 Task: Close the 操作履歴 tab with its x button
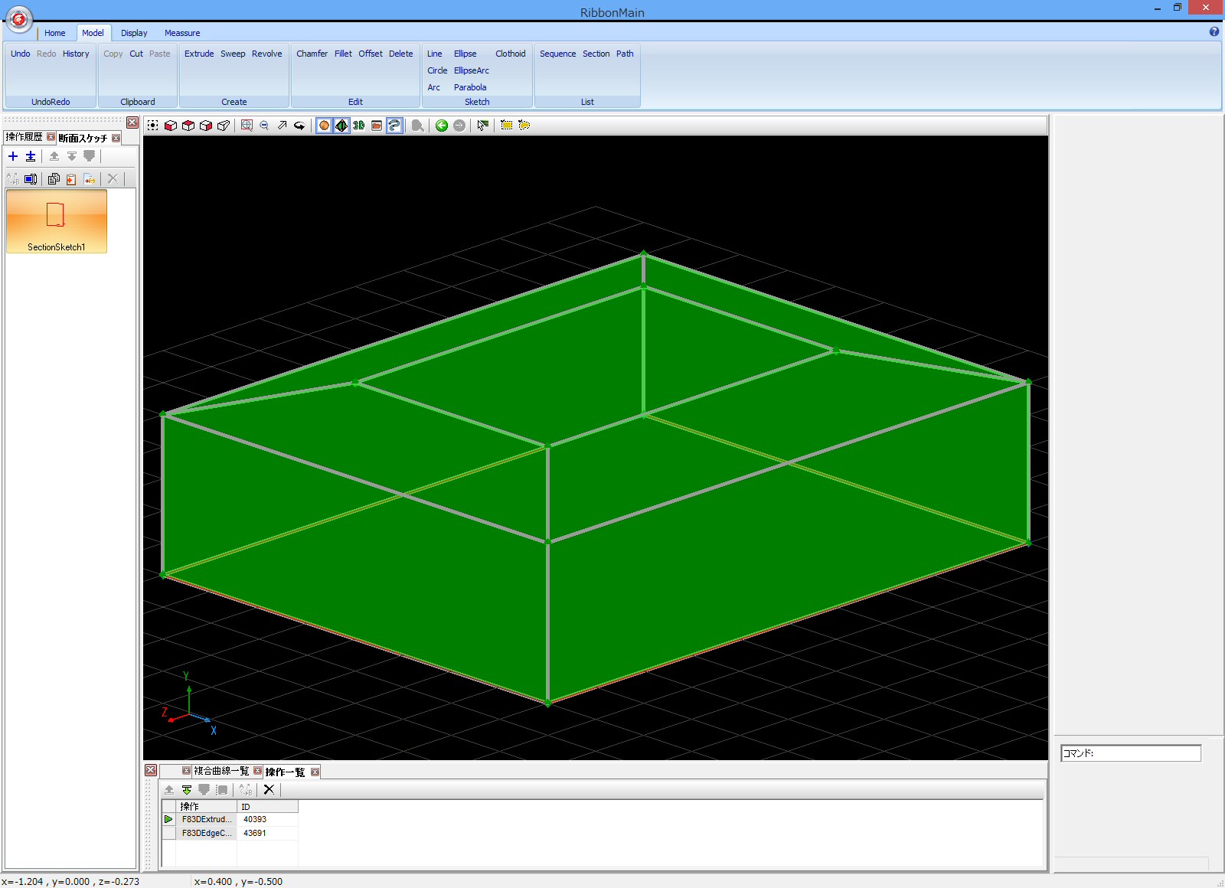[51, 137]
